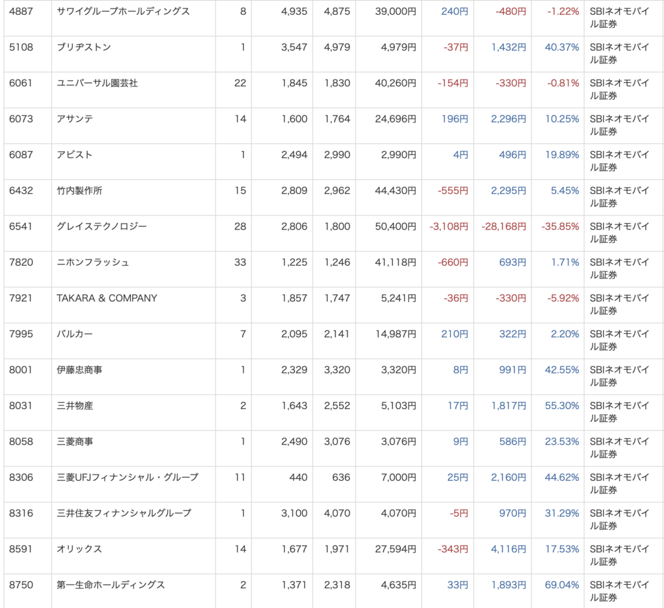This screenshot has height=608, width=664.
Task: Click stock code 6432
Action: pos(21,191)
